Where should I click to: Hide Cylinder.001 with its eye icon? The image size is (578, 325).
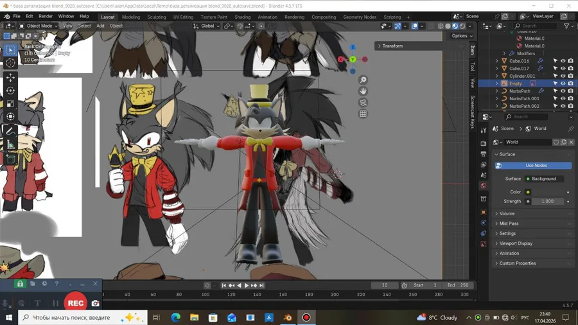(563, 76)
